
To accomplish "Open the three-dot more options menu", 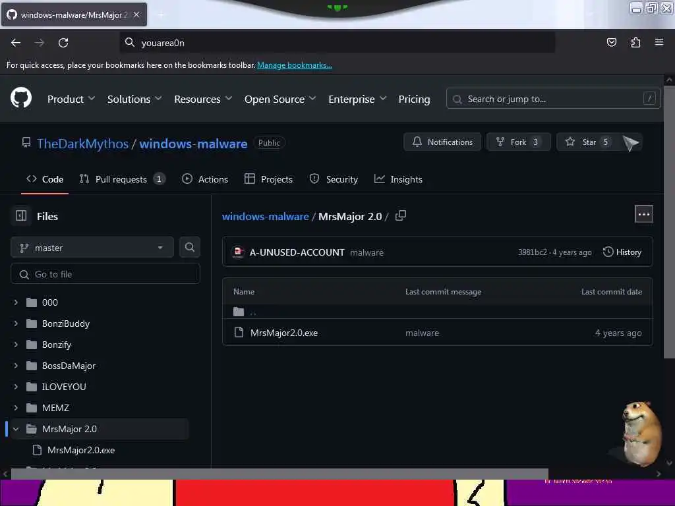I will (643, 214).
